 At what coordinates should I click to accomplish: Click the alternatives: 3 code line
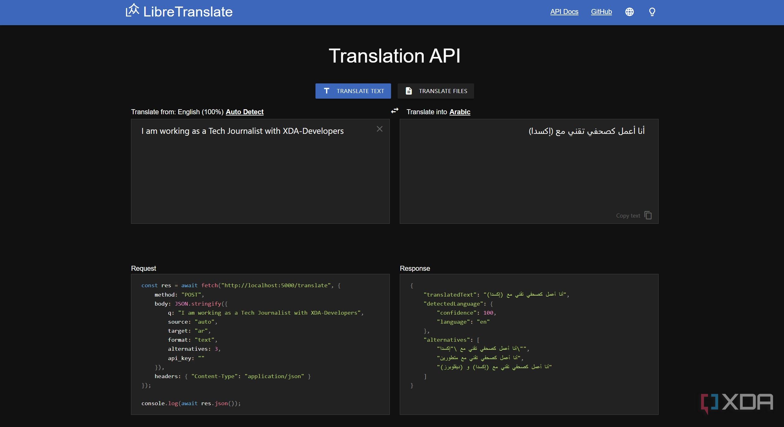click(x=194, y=349)
